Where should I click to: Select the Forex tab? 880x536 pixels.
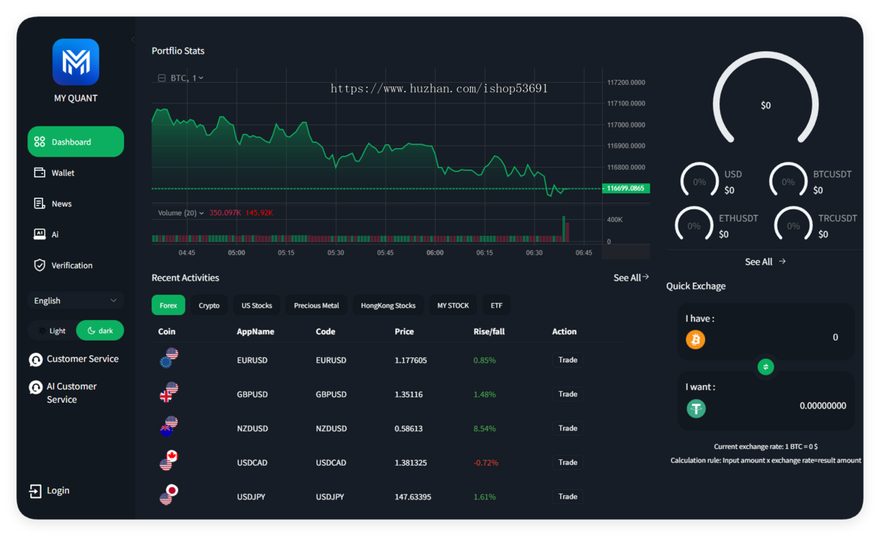[x=169, y=305]
